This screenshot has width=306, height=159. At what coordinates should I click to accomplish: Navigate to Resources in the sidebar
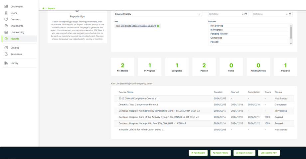coord(16,54)
